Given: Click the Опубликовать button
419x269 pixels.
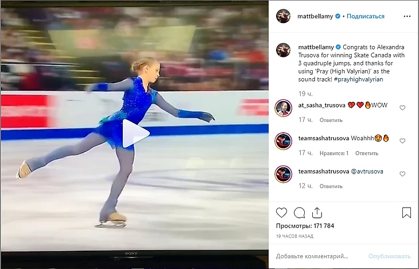Looking at the screenshot, I should coord(389,256).
